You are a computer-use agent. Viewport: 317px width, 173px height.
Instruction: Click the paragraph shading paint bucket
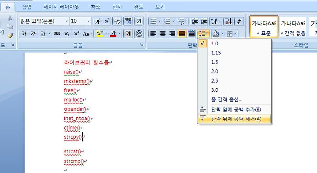[x=216, y=33]
